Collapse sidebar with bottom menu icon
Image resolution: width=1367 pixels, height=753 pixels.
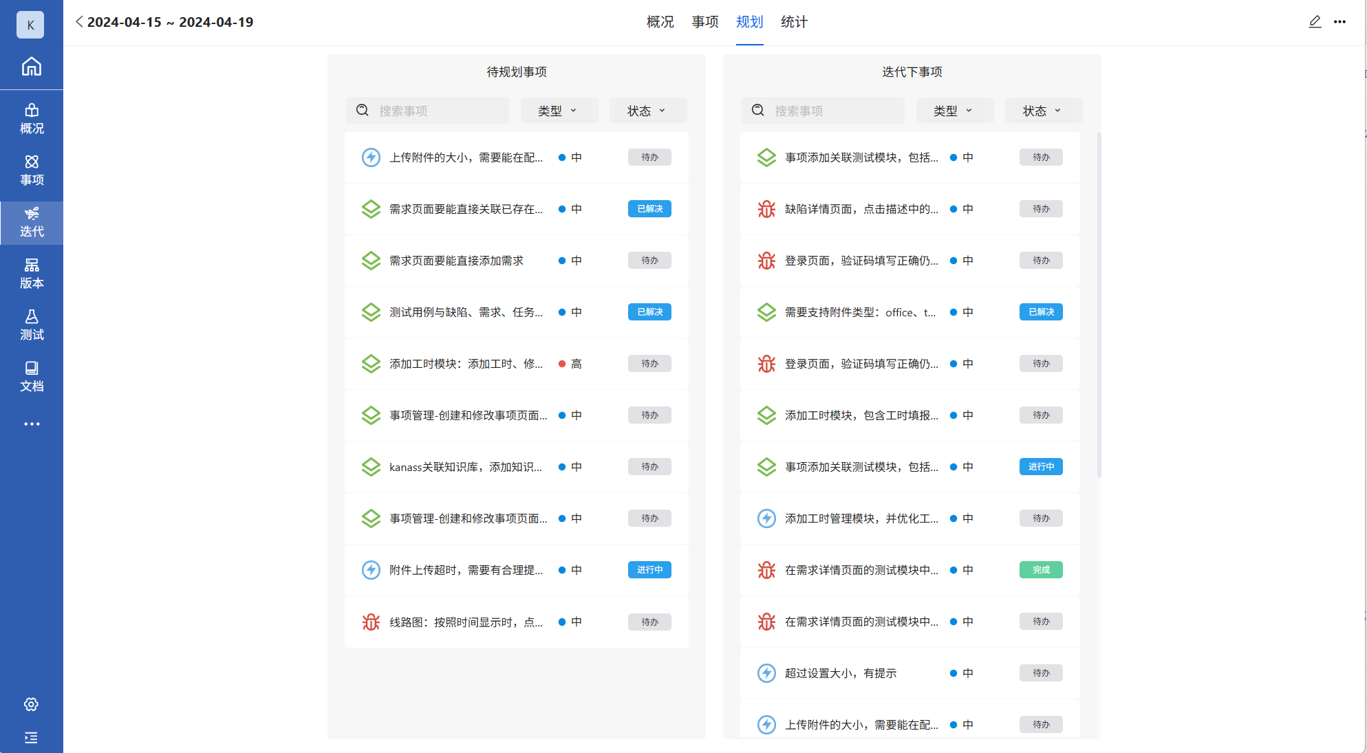(31, 737)
